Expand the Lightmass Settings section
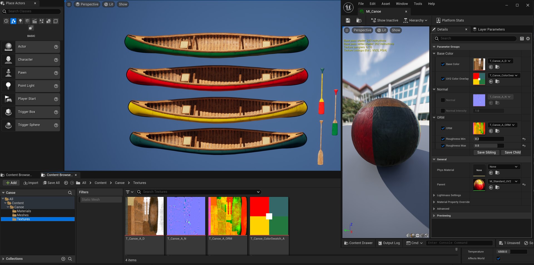Screen dimensions: 534x265 tap(434, 195)
